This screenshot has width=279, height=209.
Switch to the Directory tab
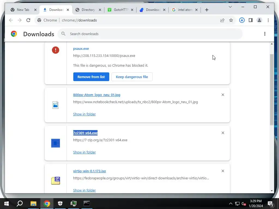tap(88, 10)
